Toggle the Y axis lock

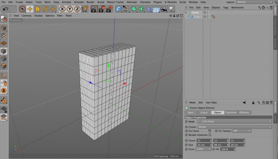pyautogui.click(x=69, y=9)
